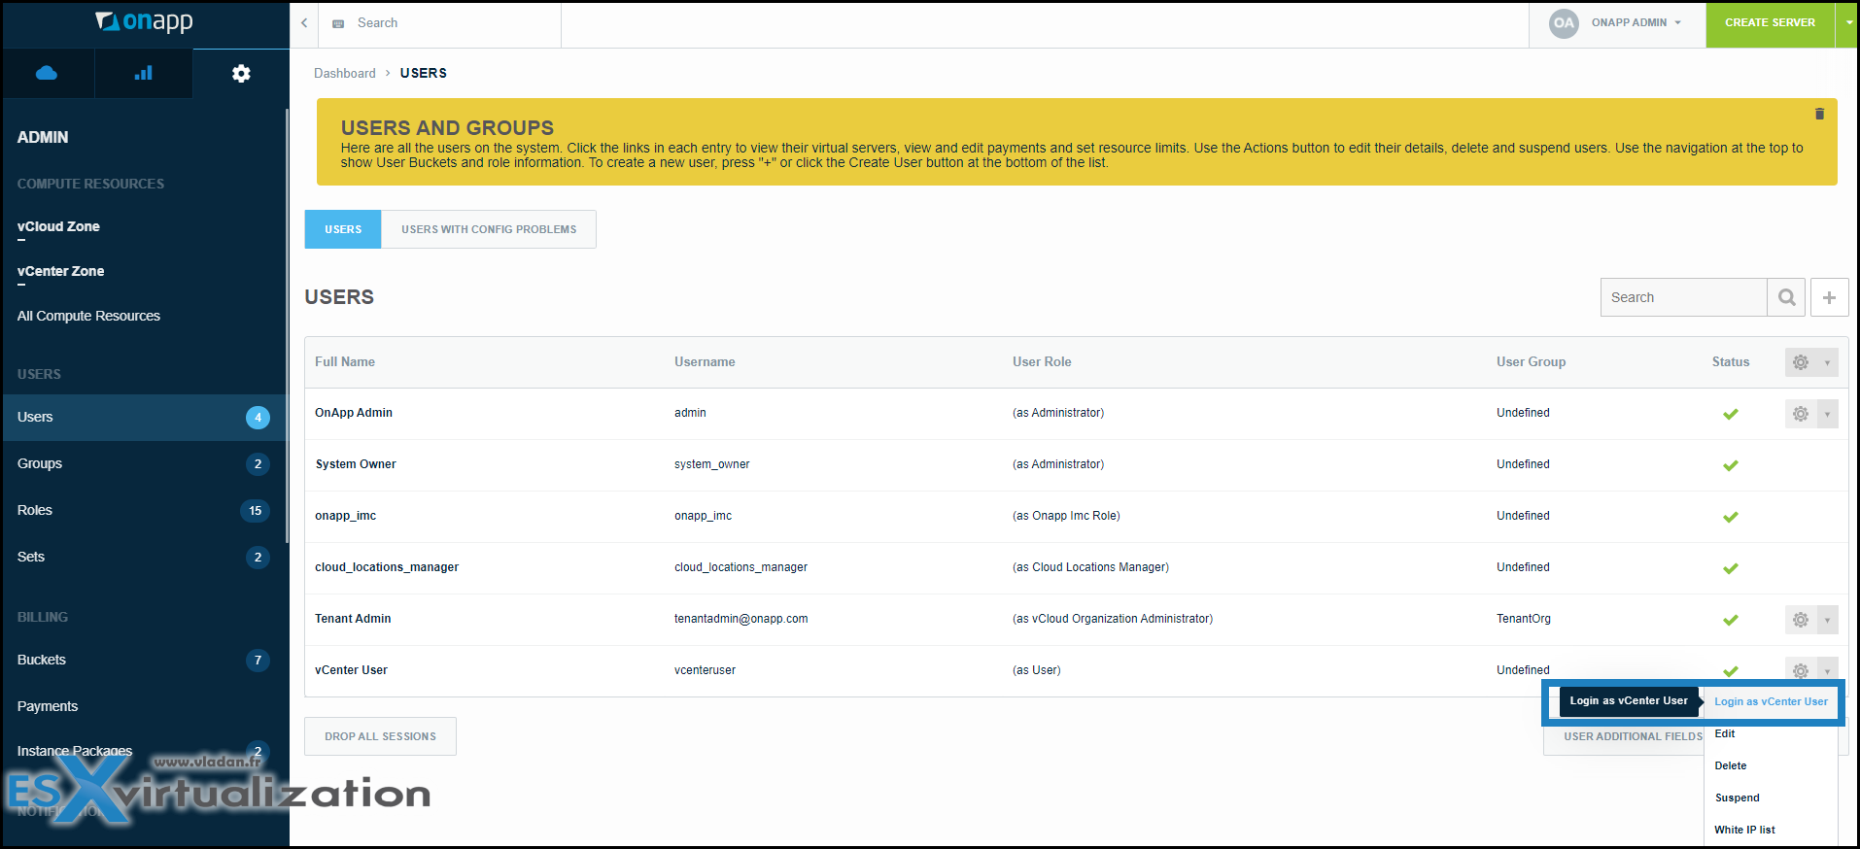The image size is (1860, 849).
Task: Select Users in the sidebar
Action: point(144,418)
